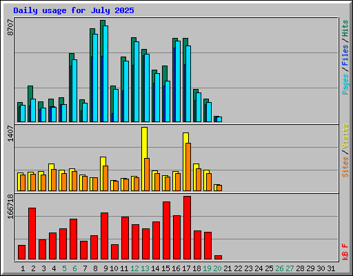Select day 24 on the date axis
Image resolution: width=353 pixels, height=276 pixels.
pos(259,268)
